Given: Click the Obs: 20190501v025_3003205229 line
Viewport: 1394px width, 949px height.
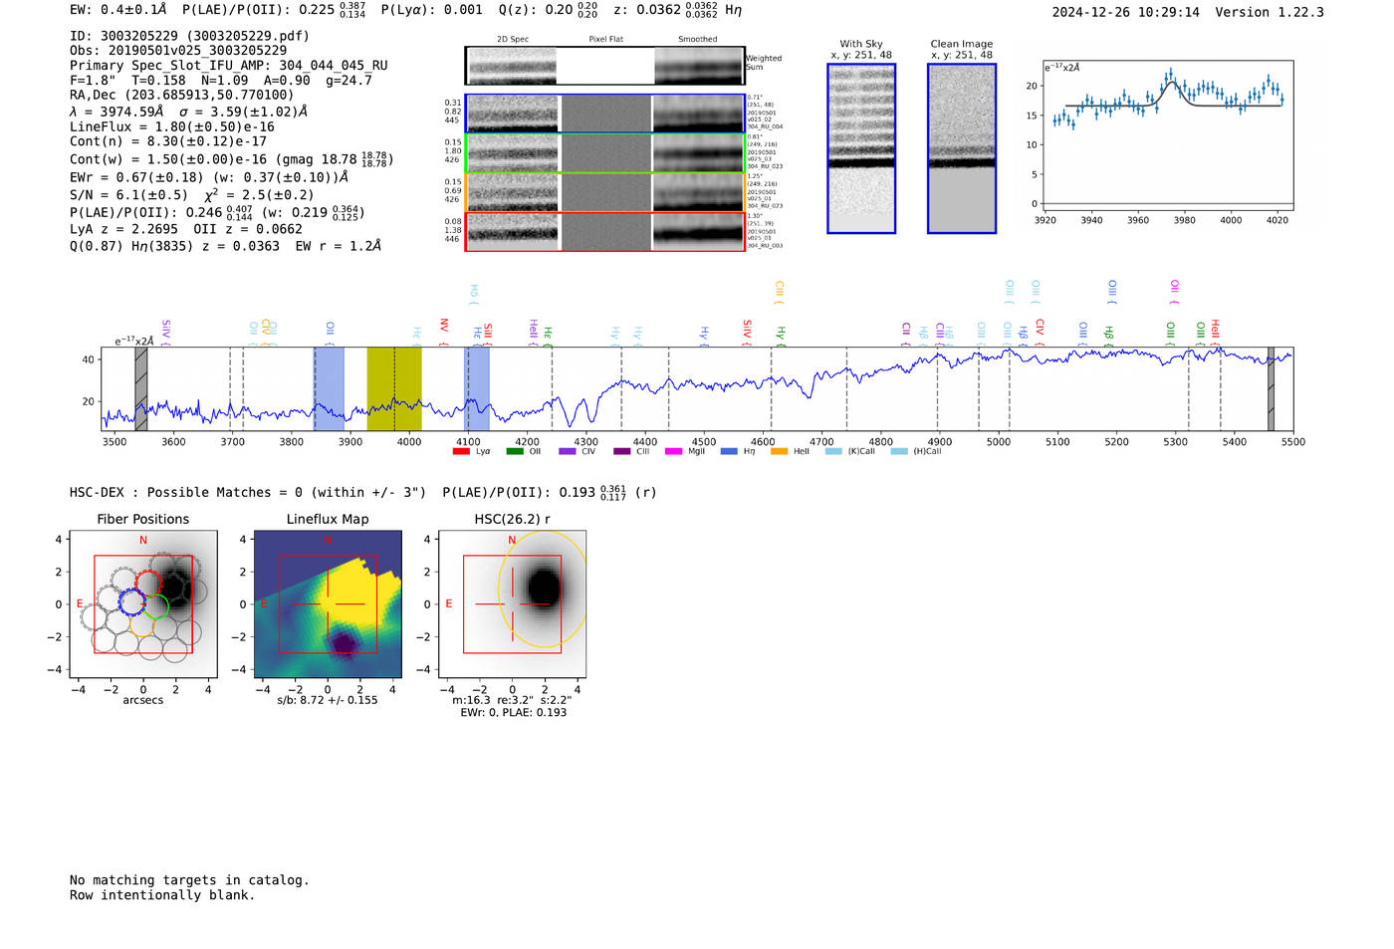Looking at the screenshot, I should tap(178, 50).
